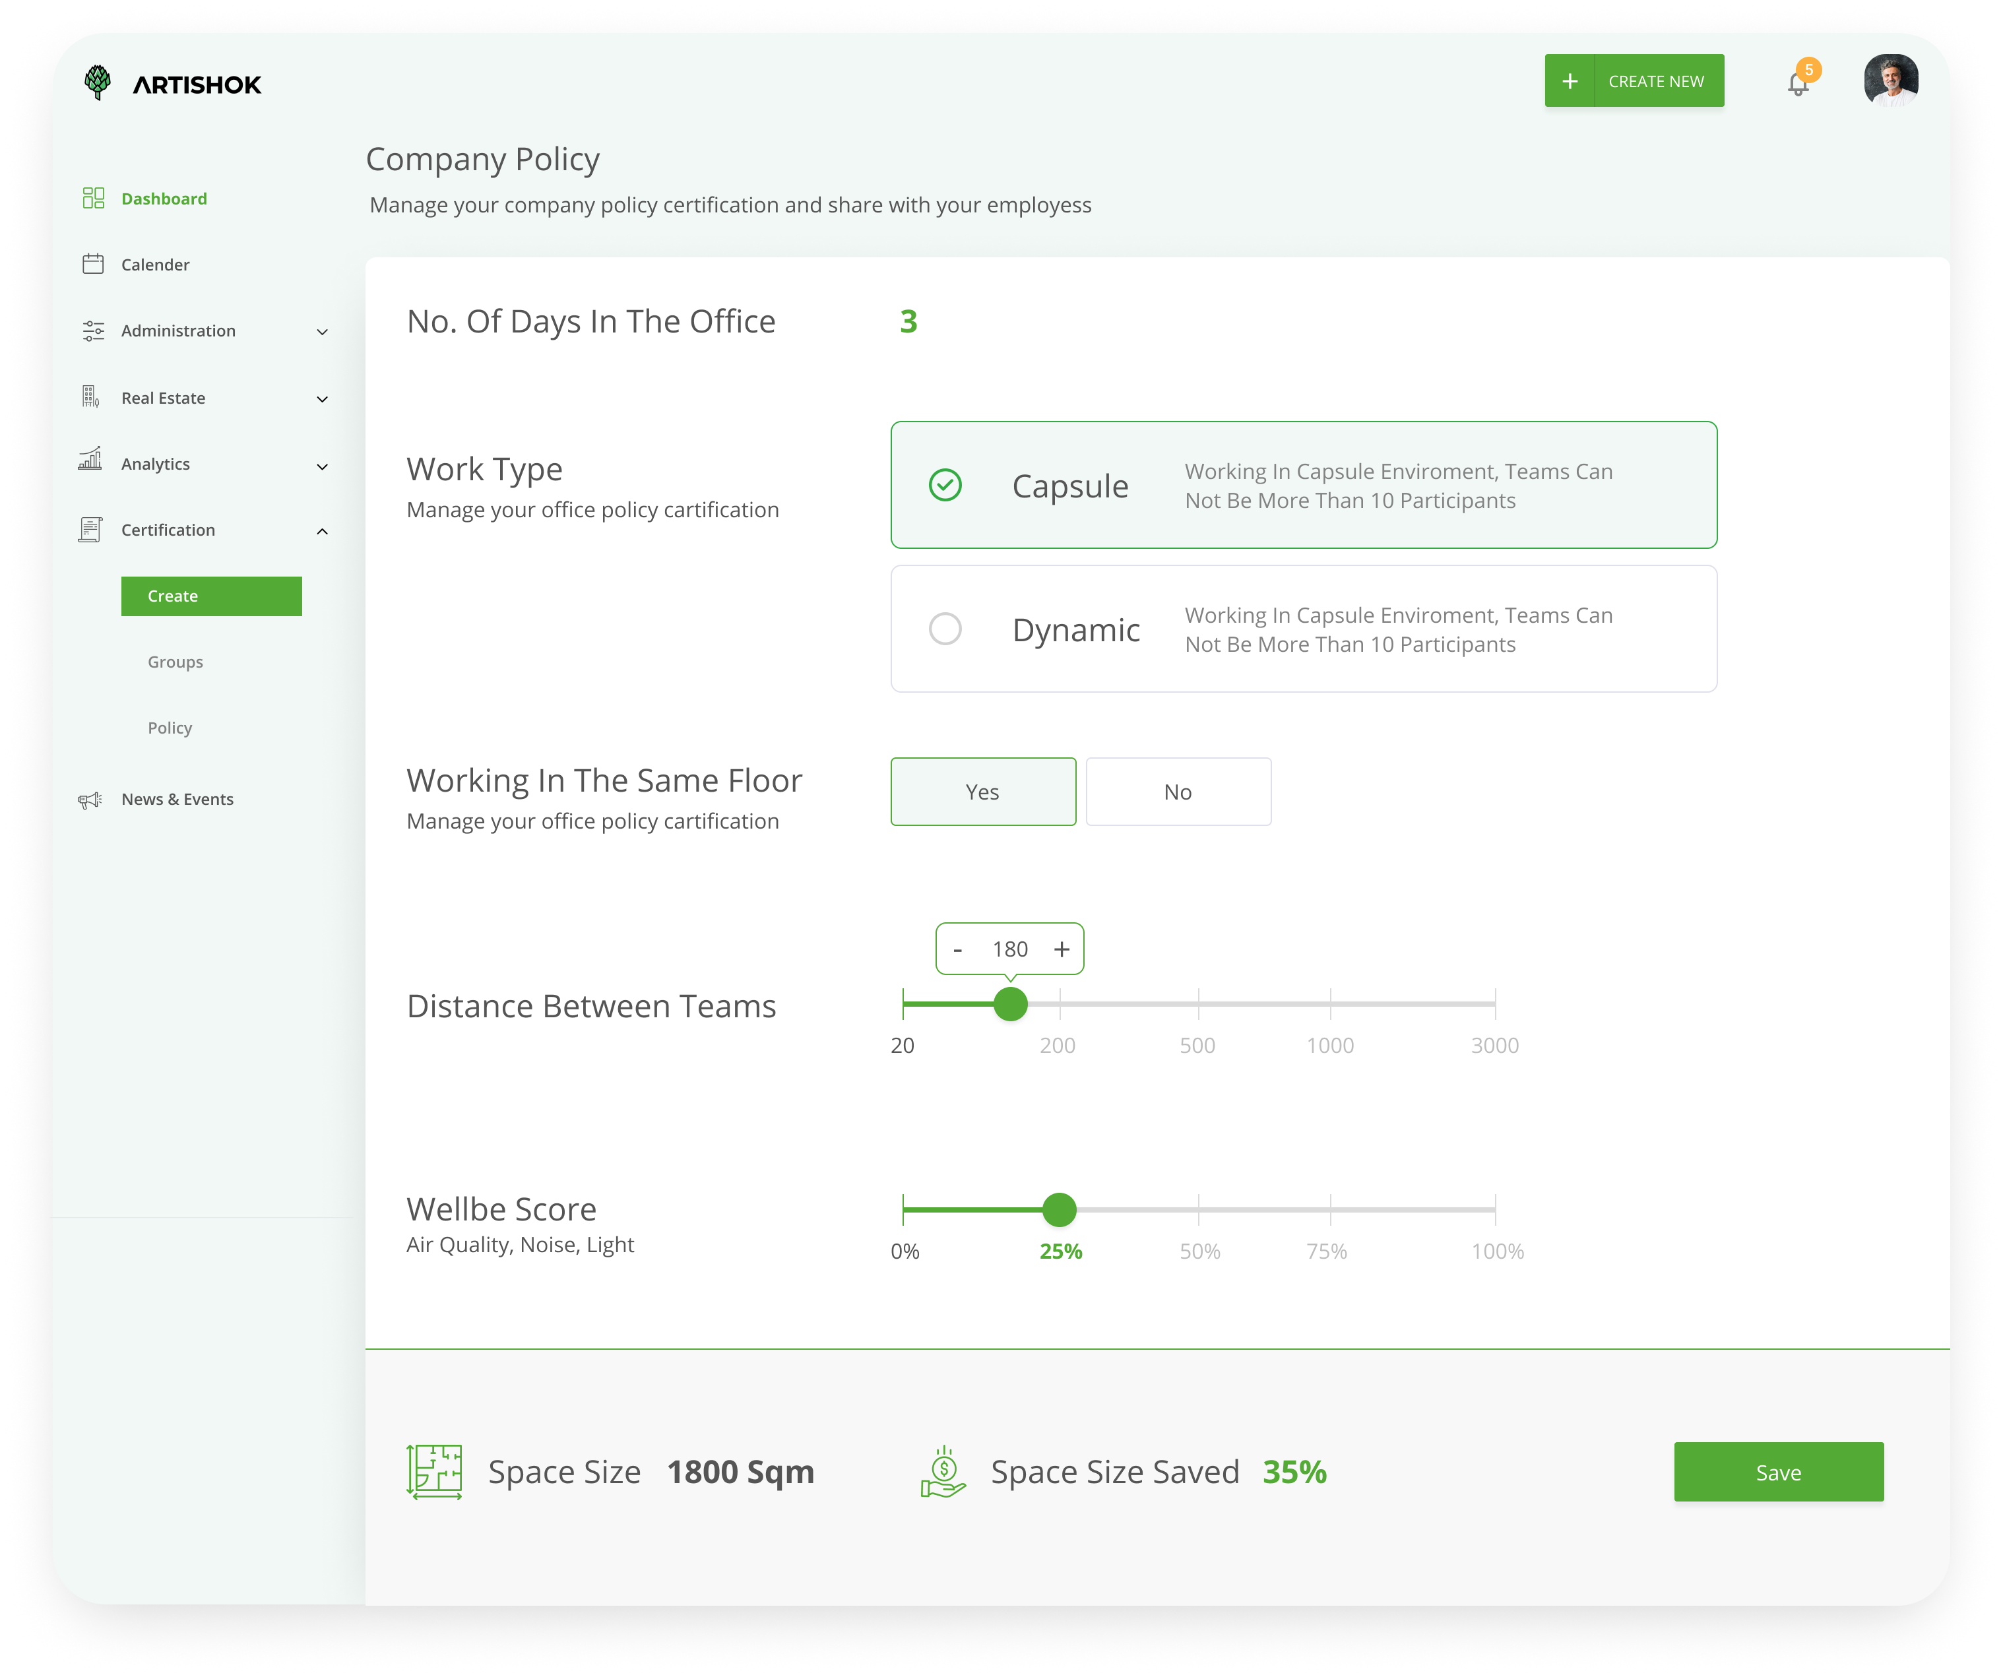Open the Calender menu item
The width and height of the screenshot is (2003, 1677).
tap(156, 265)
